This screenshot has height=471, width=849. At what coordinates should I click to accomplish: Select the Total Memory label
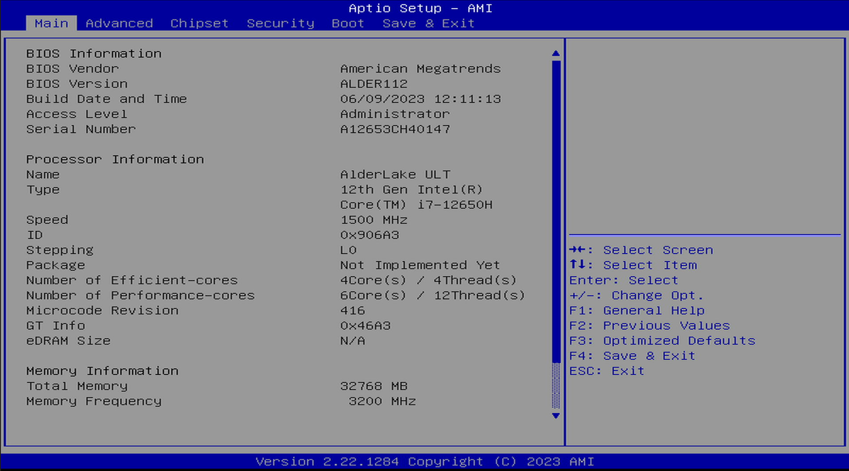pos(77,386)
